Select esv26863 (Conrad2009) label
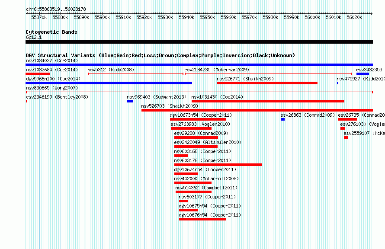385x249 pixels. point(308,115)
